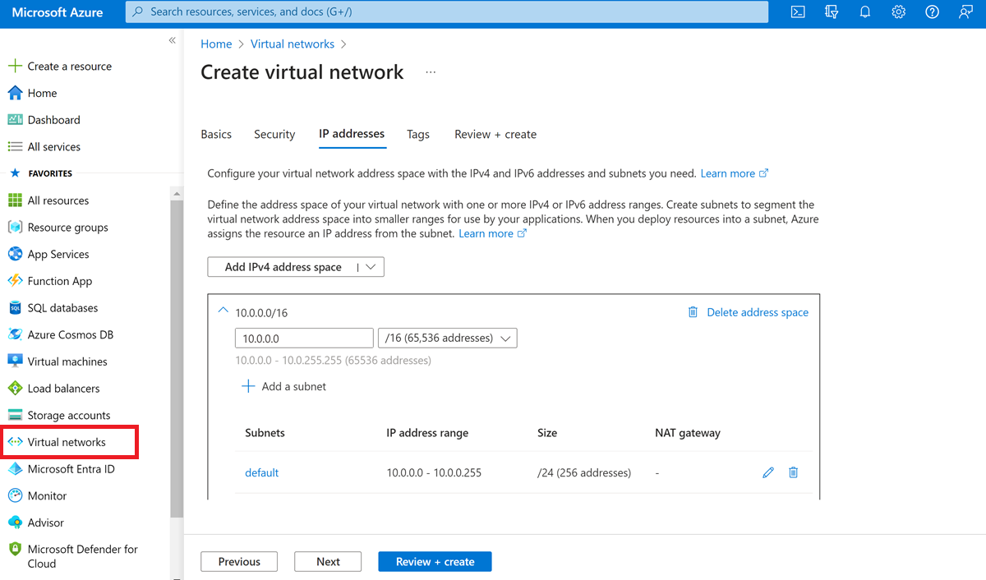
Task: Open SQL databases from the sidebar
Action: coord(62,307)
